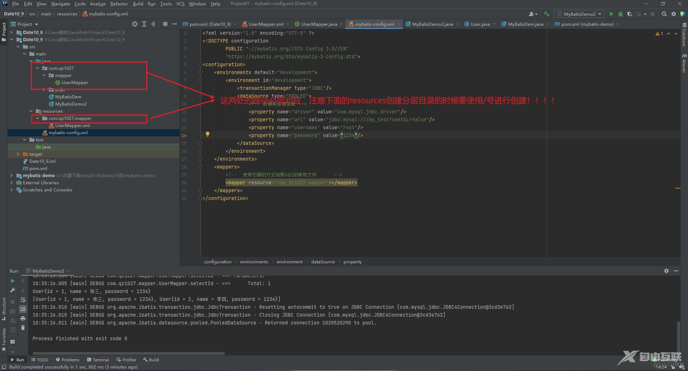Collapse the resources folder

pos(31,111)
